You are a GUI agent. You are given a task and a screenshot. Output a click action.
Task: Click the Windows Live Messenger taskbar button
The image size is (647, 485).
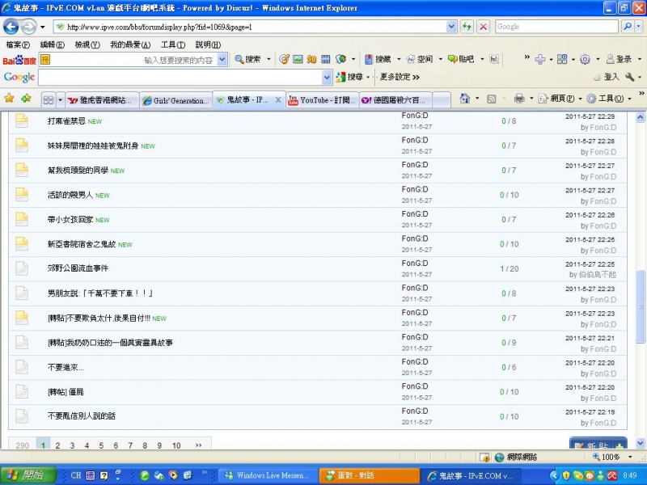267,476
